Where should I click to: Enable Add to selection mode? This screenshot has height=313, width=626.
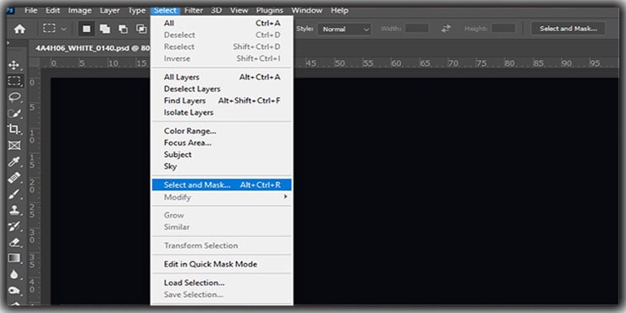105,29
